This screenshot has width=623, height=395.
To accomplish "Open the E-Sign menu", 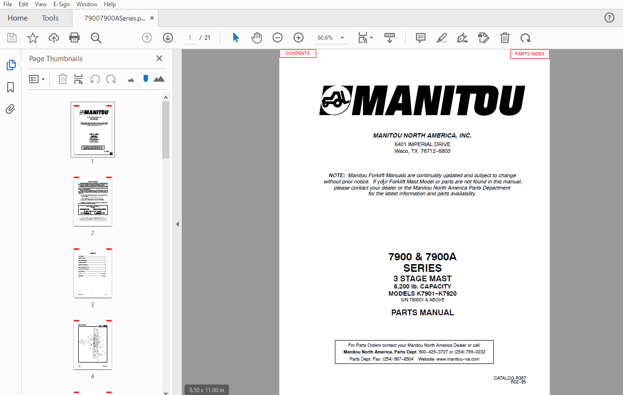I will click(x=62, y=4).
